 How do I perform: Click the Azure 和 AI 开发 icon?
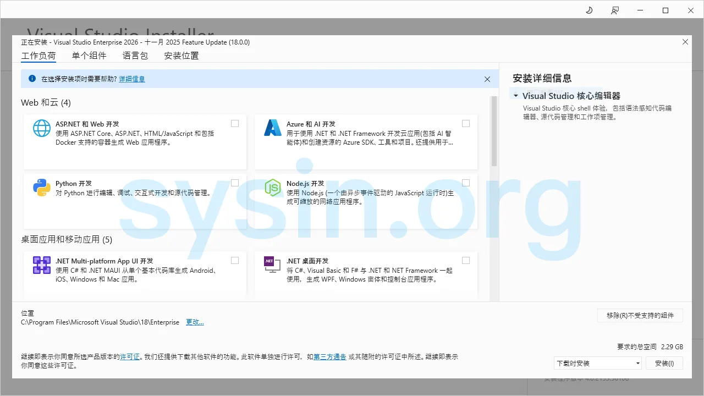pyautogui.click(x=273, y=128)
